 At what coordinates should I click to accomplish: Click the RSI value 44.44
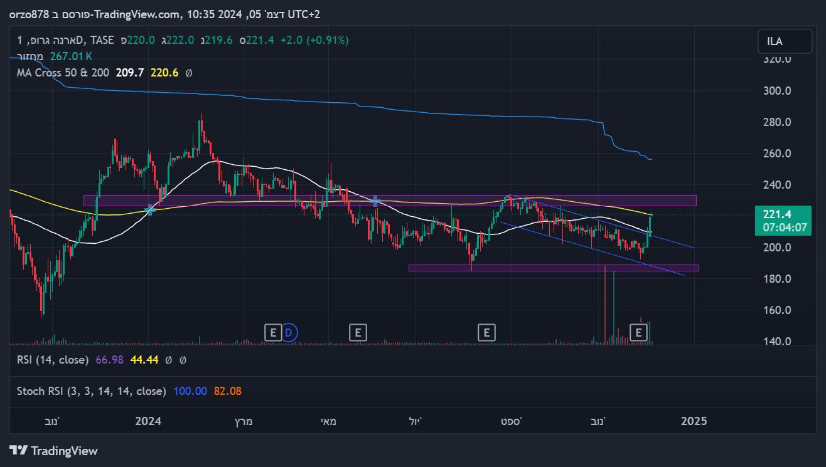tap(144, 360)
